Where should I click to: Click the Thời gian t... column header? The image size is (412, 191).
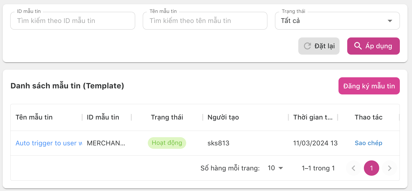[313, 117]
